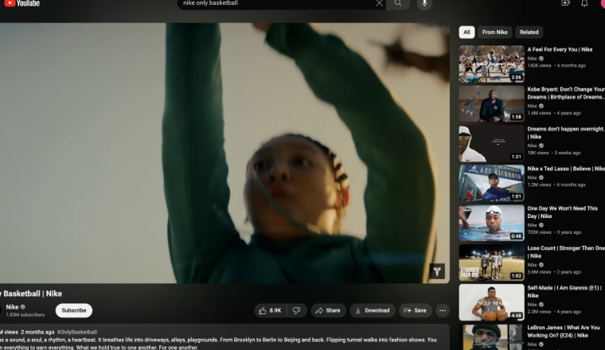Viewport: 605px width, 350px height.
Task: Select the 'From Nike' filter chip
Action: 494,33
